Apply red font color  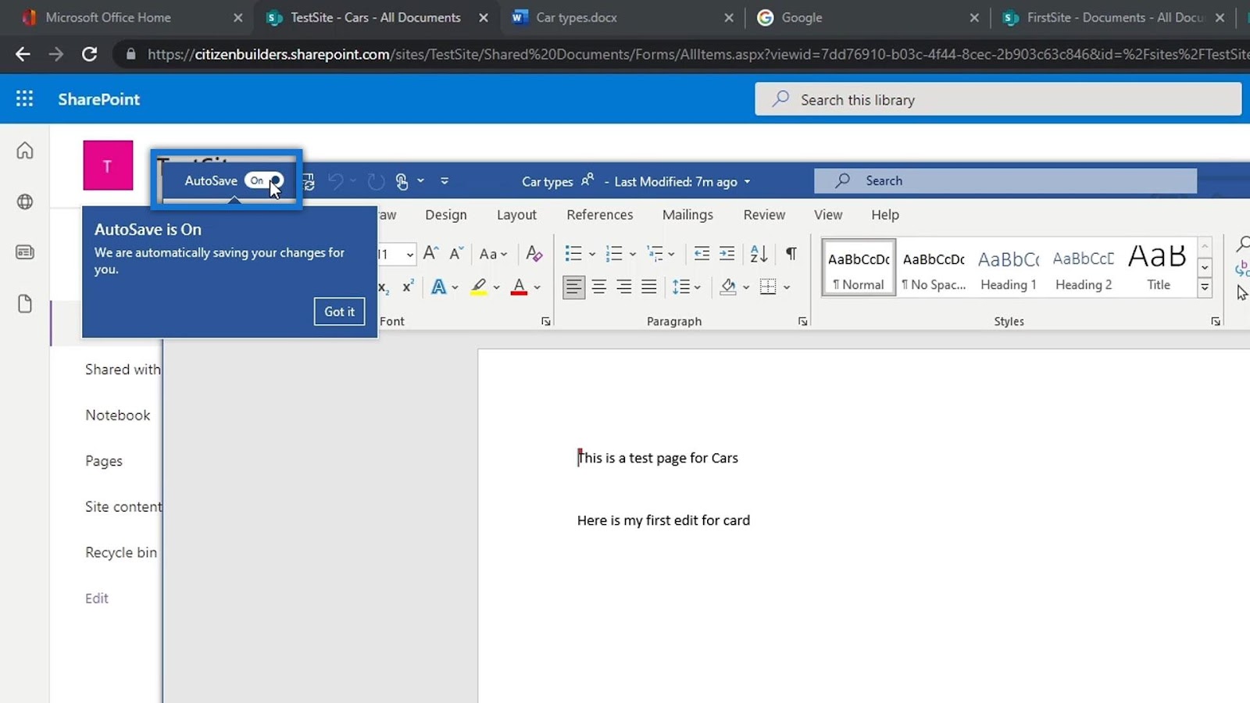coord(519,287)
